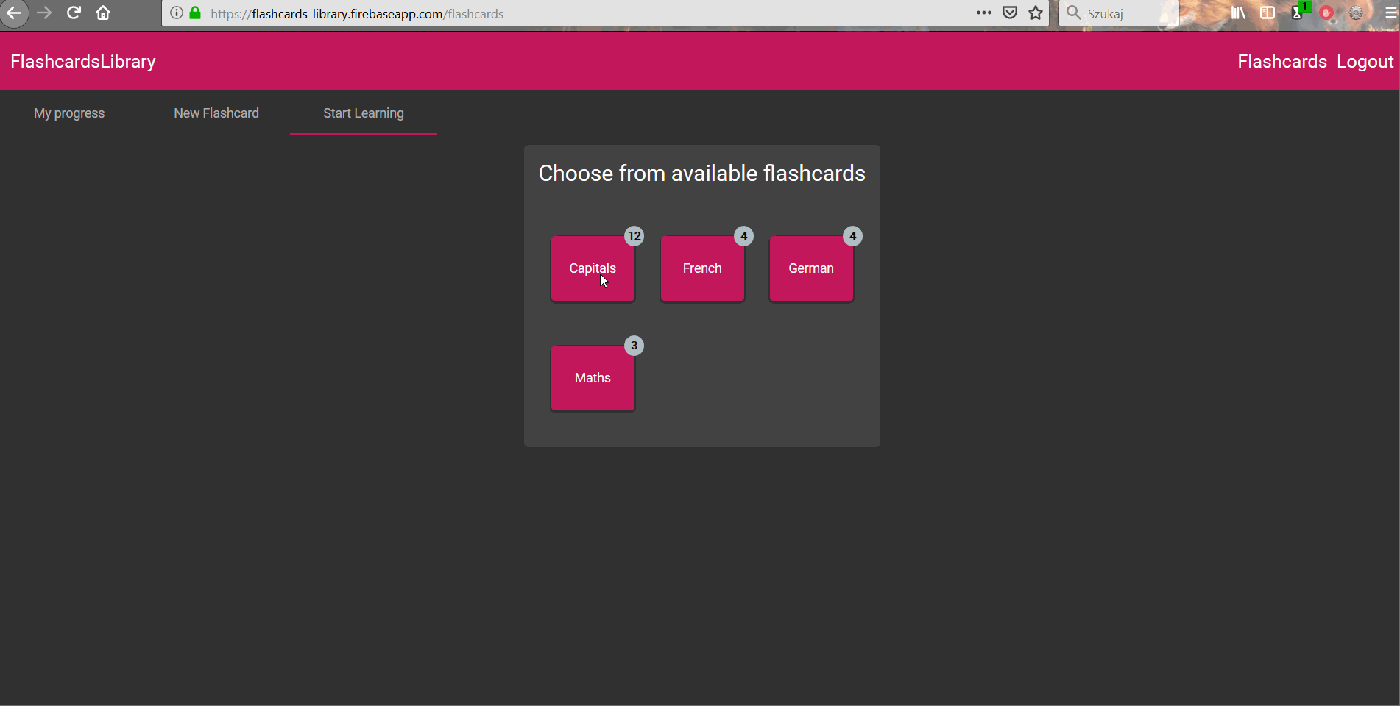Click the Logout link

(x=1364, y=61)
